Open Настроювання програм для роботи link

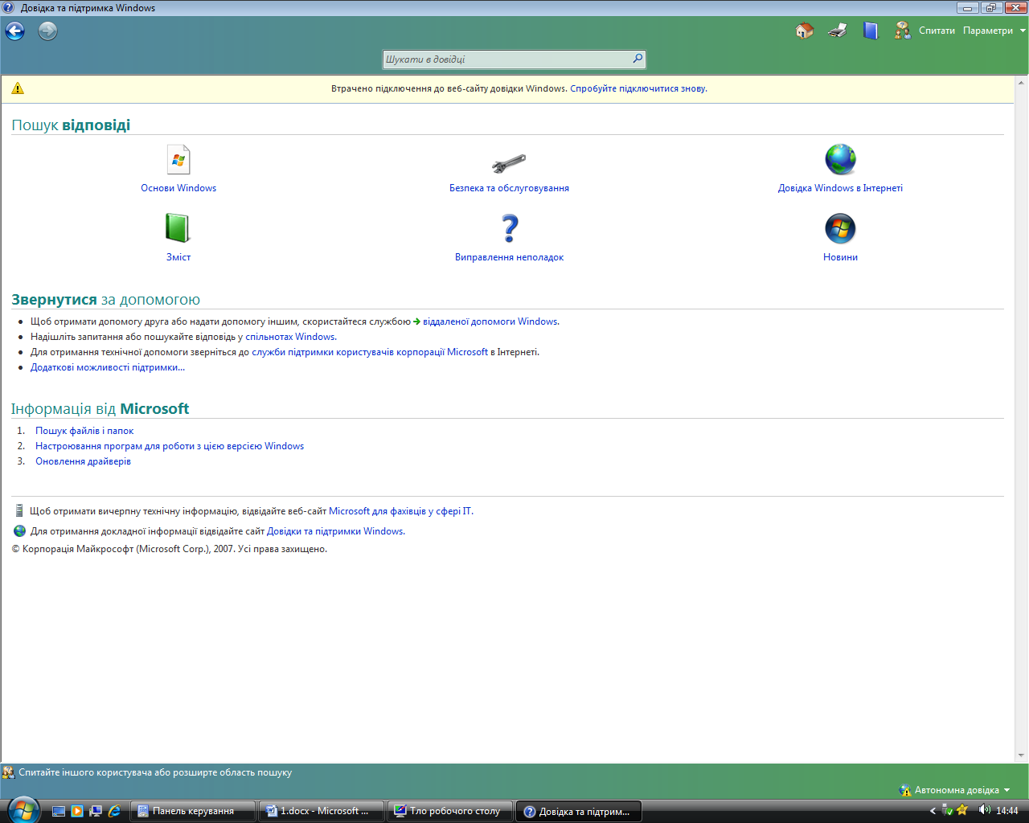click(170, 446)
